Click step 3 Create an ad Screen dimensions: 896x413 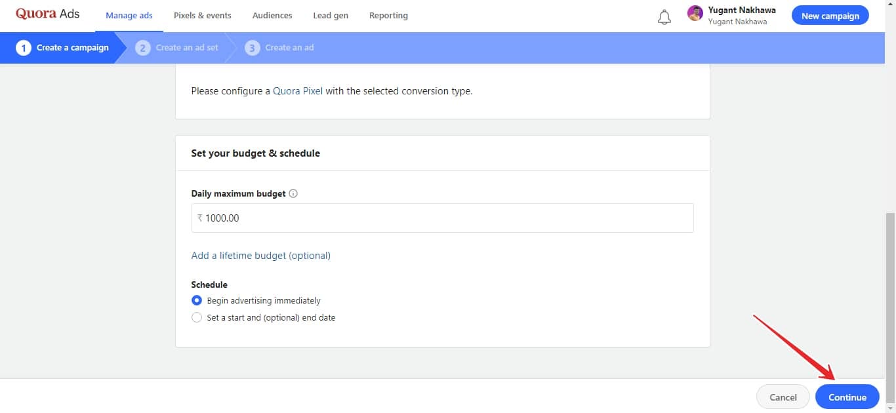point(281,48)
